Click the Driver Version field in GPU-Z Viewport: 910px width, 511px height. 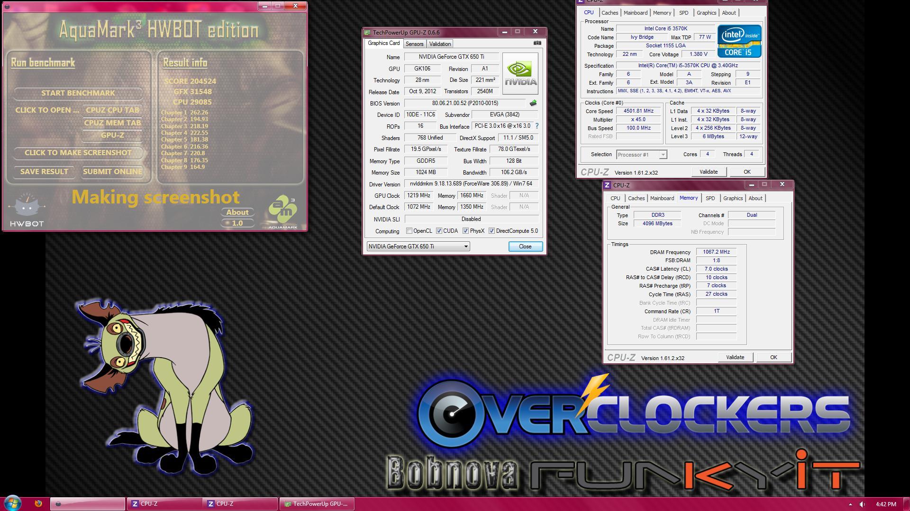click(x=471, y=184)
